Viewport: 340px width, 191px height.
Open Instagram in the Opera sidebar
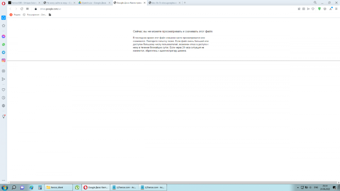click(x=3, y=60)
